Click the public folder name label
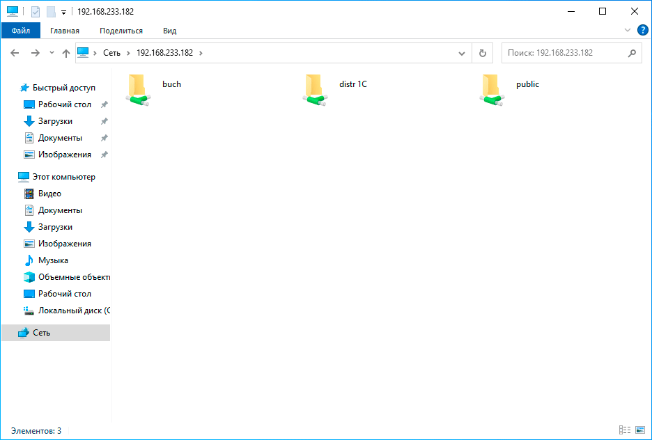This screenshot has height=440, width=652. (x=528, y=84)
